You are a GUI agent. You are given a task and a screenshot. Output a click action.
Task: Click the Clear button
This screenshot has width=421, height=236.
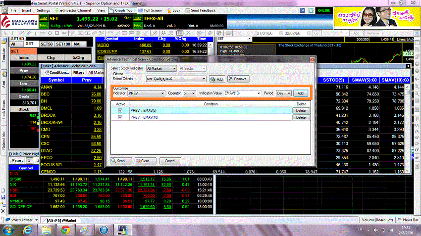click(145, 161)
